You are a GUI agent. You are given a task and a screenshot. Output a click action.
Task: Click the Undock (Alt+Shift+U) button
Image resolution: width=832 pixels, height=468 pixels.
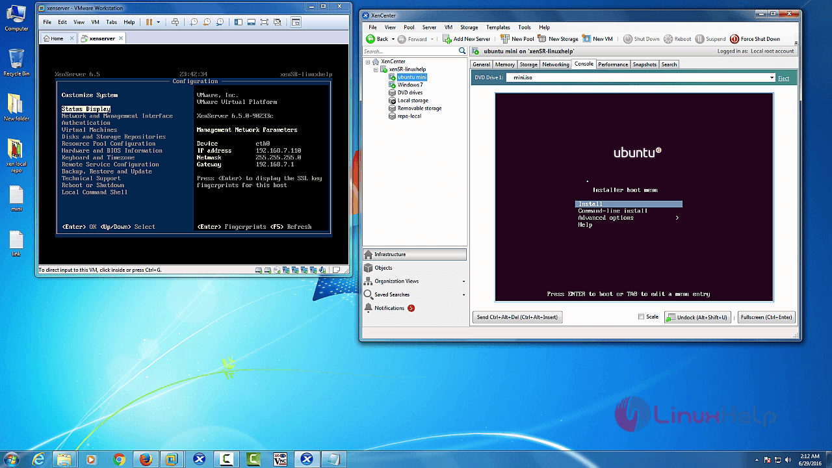(x=699, y=317)
